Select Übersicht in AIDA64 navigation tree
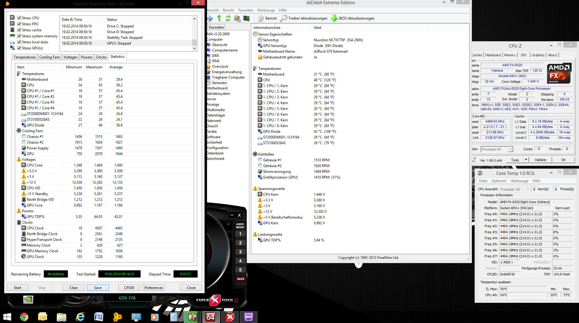The height and width of the screenshot is (323, 579). coord(220,45)
